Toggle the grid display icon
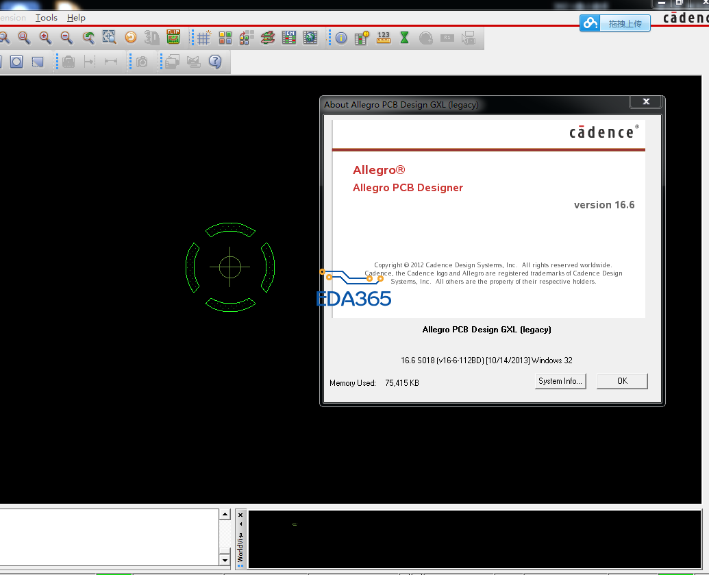This screenshot has height=575, width=709. pos(203,38)
